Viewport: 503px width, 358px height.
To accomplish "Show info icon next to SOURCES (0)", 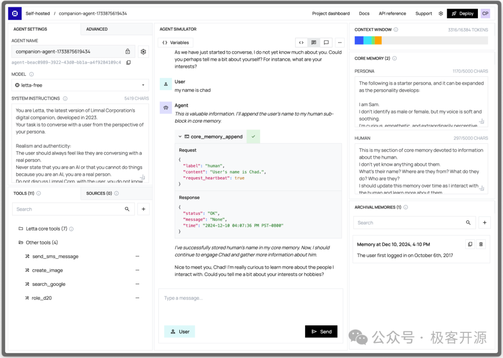I will pos(116,194).
